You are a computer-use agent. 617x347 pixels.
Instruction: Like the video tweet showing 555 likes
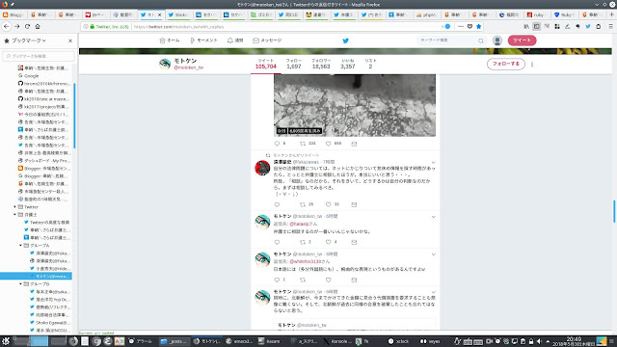click(328, 144)
